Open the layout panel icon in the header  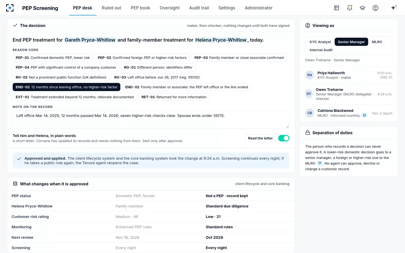pyautogui.click(x=337, y=8)
